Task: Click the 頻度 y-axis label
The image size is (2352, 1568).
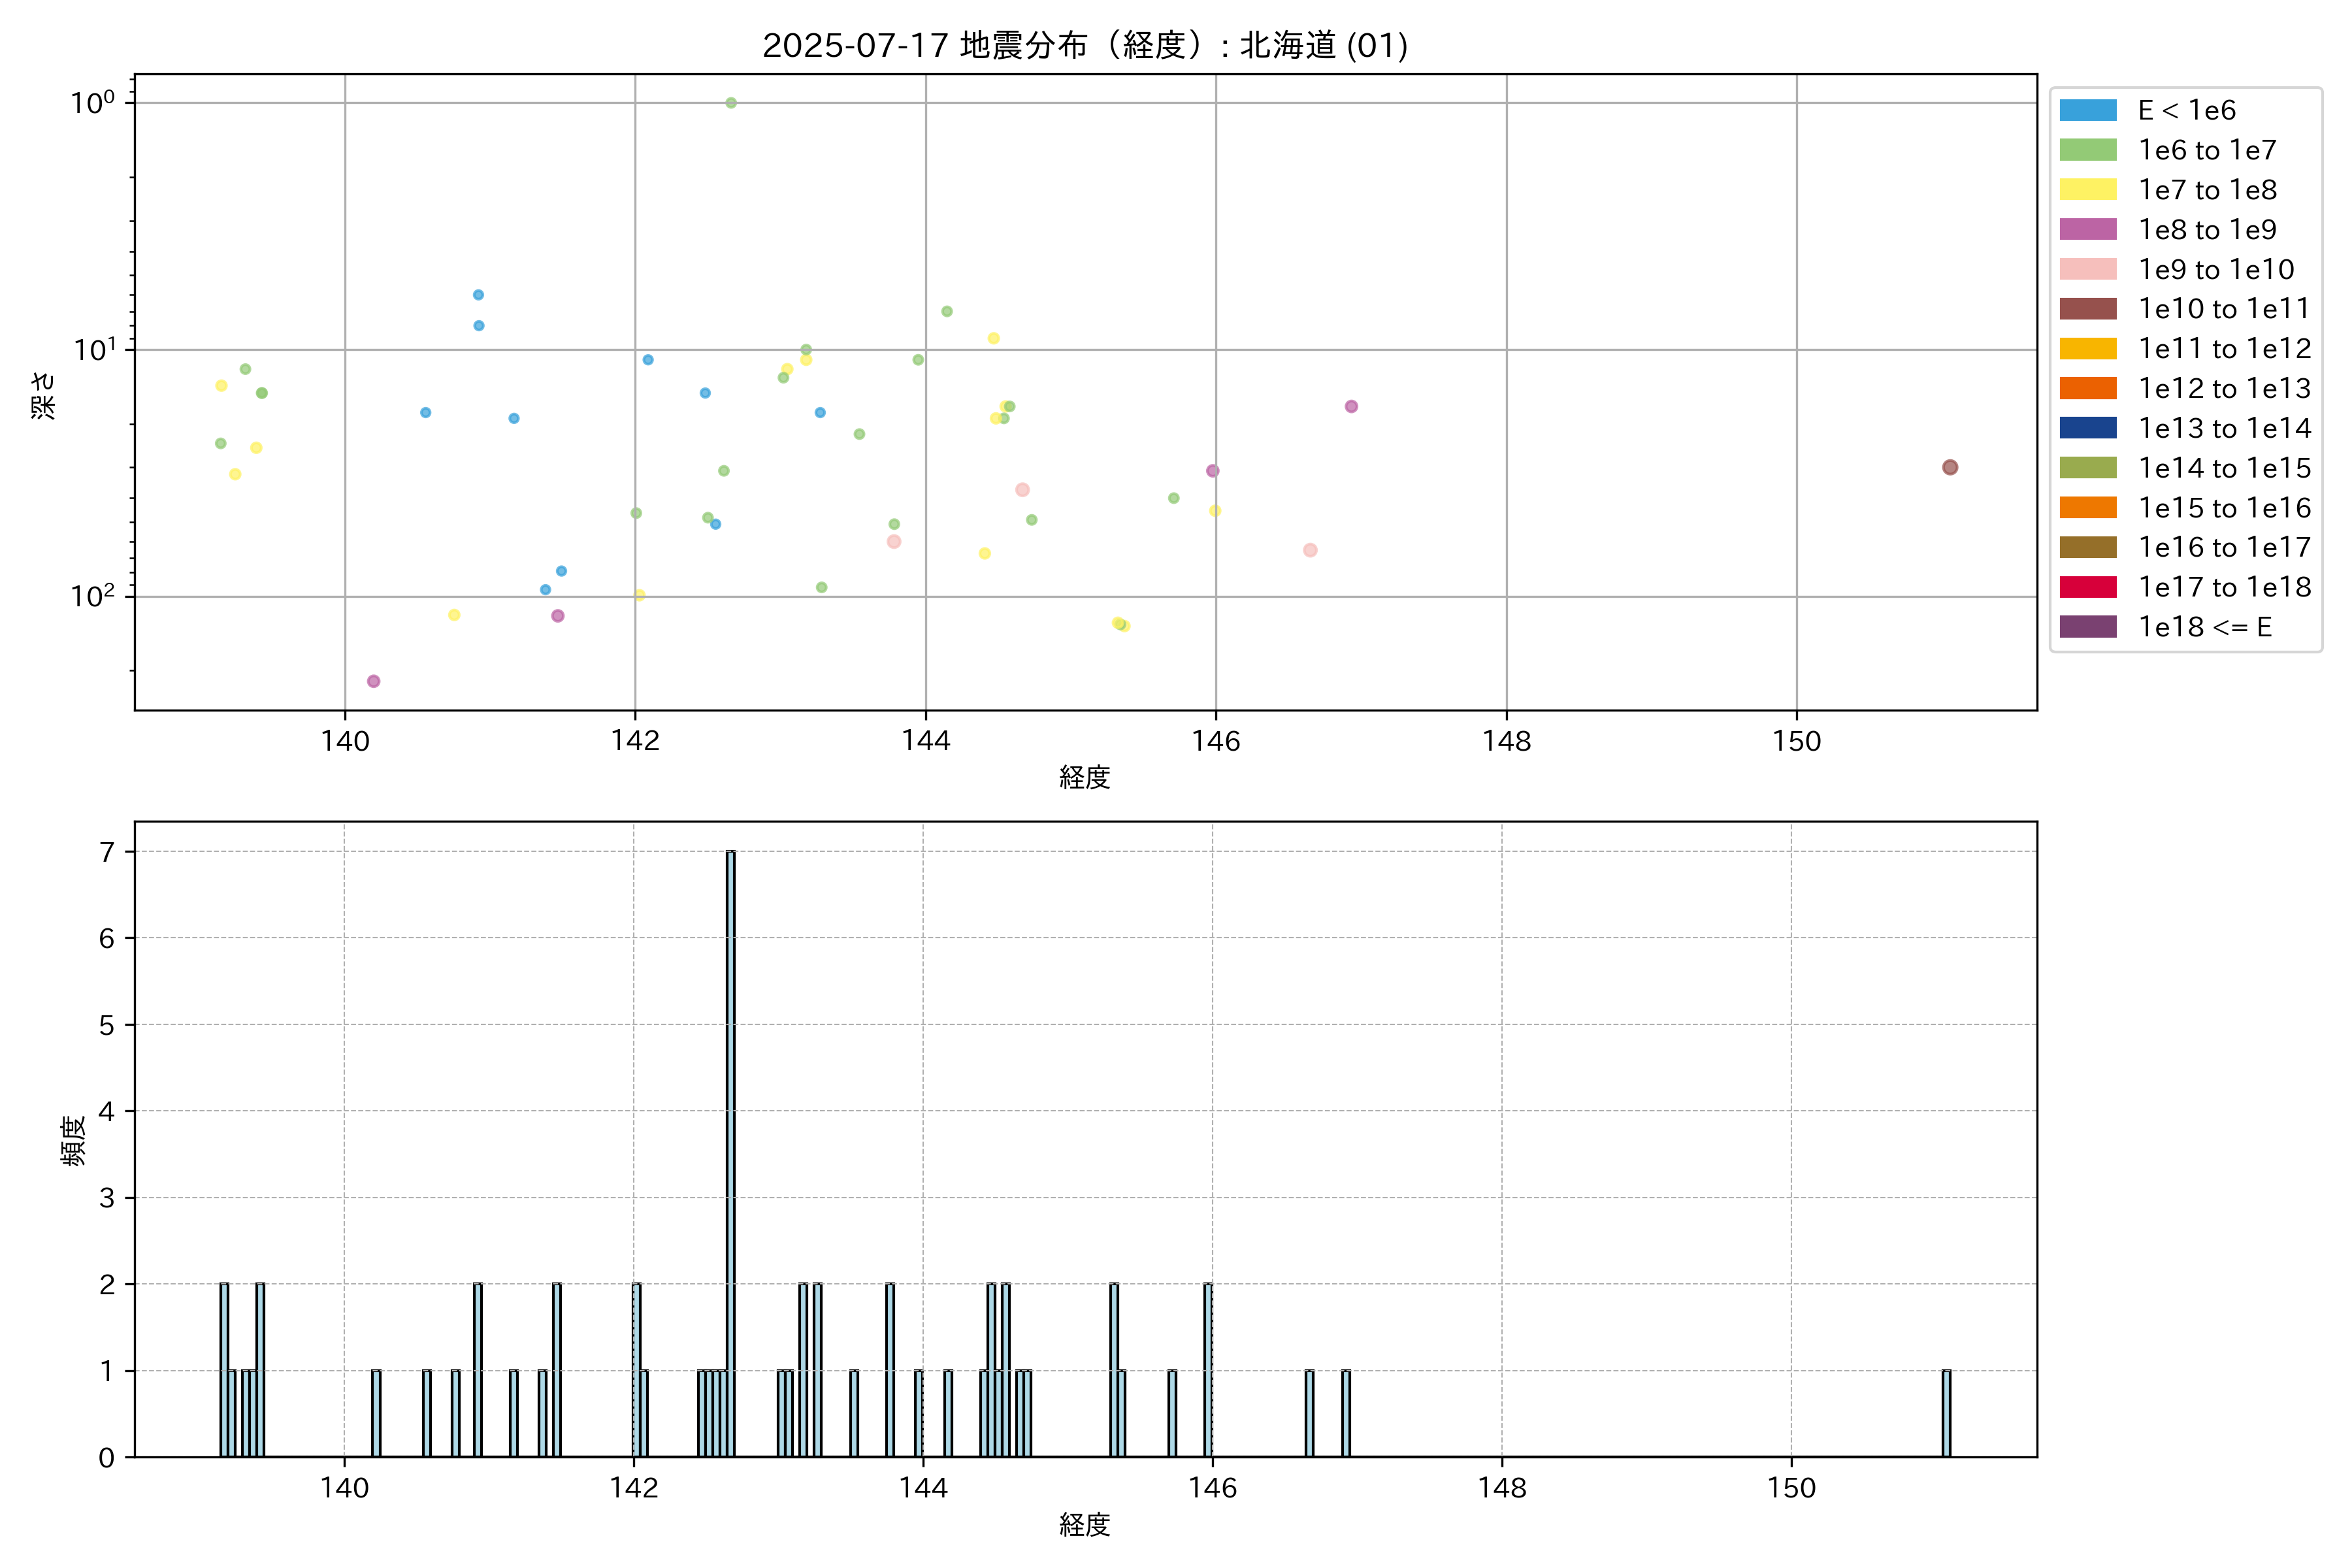Action: tap(73, 1141)
